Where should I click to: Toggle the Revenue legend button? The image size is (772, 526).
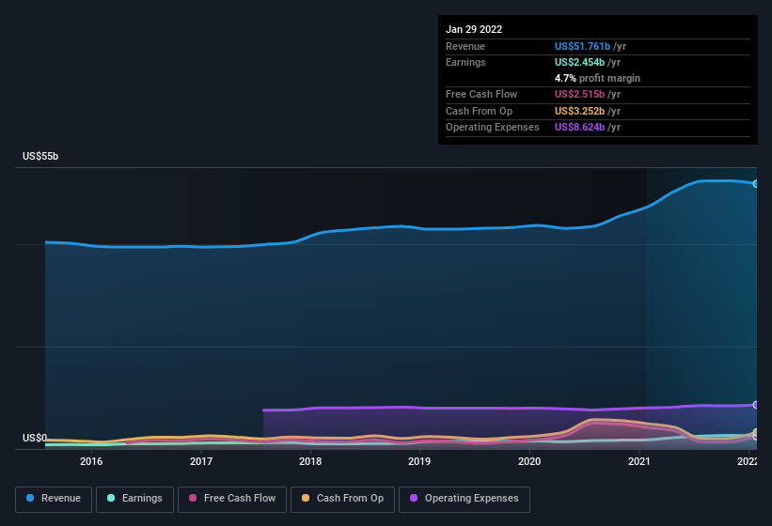[x=54, y=499]
